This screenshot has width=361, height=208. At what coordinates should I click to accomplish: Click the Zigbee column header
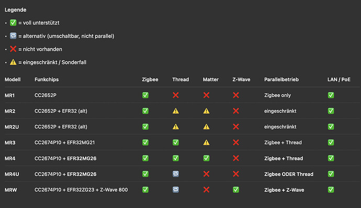coord(150,80)
